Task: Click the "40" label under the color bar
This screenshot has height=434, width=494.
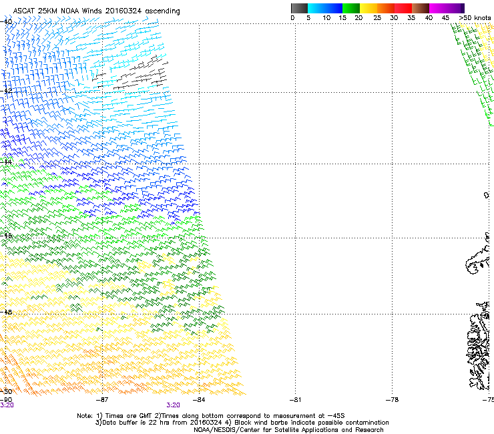Action: pyautogui.click(x=429, y=18)
